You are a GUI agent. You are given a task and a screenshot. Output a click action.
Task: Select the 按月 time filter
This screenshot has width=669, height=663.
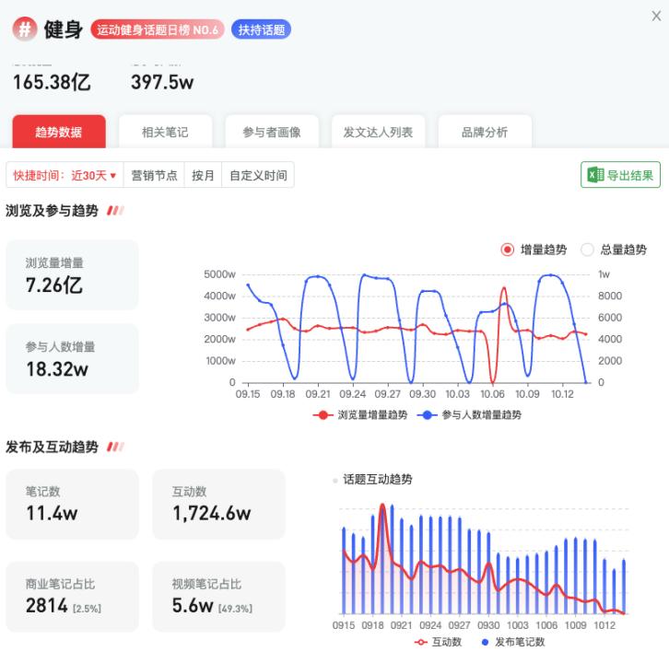(203, 175)
